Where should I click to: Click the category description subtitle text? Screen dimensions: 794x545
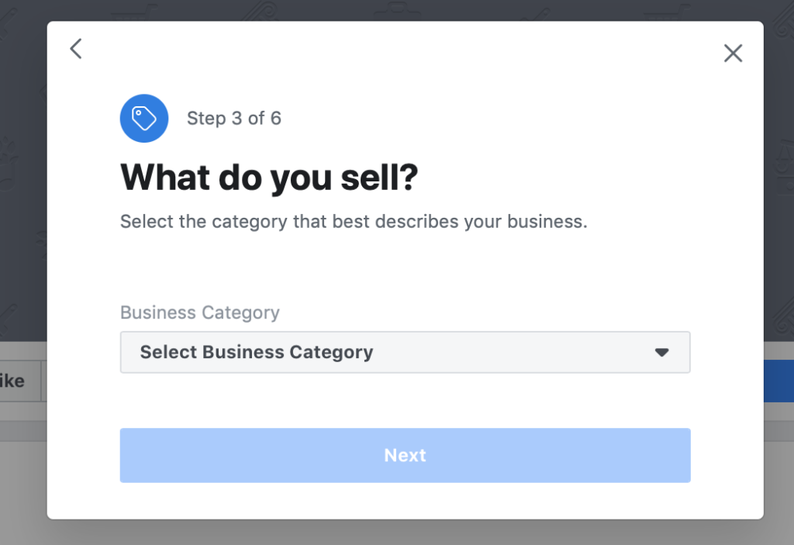(x=354, y=222)
